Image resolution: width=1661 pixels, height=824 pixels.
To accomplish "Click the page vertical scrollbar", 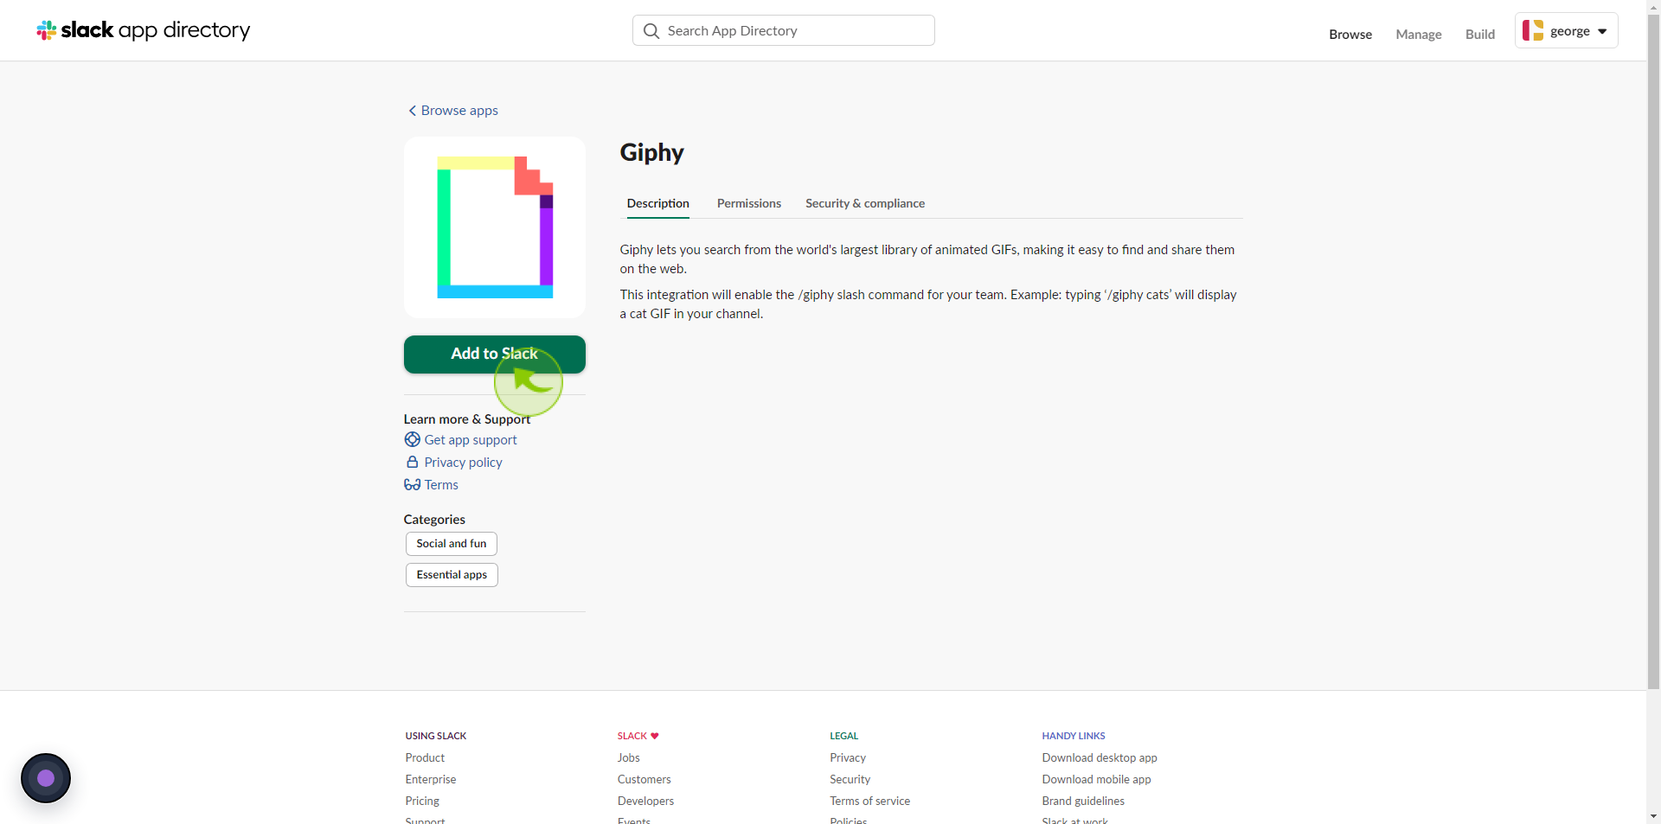I will (1654, 350).
